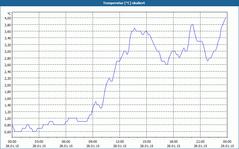This screenshot has width=239, height=149.
Task: Click the '12:00' time axis label
Action: (120, 142)
